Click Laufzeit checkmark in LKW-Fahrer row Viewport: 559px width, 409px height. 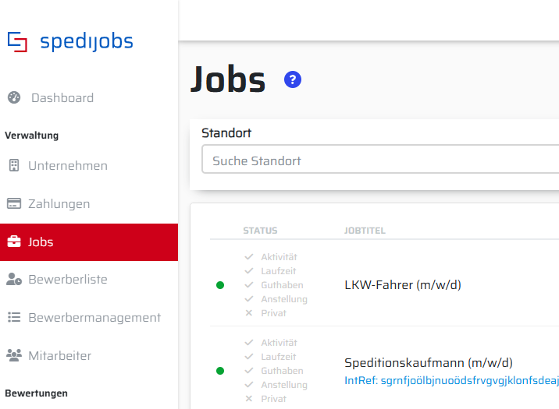click(x=249, y=270)
